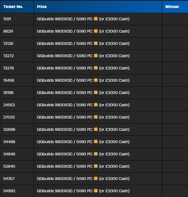This screenshot has height=197, width=188.
Task: Click the crown icon in ticket 54992 row
Action: pyautogui.click(x=96, y=190)
